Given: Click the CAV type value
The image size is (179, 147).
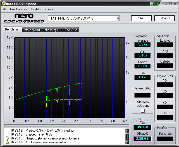Looking at the screenshot, I should pyautogui.click(x=142, y=77).
